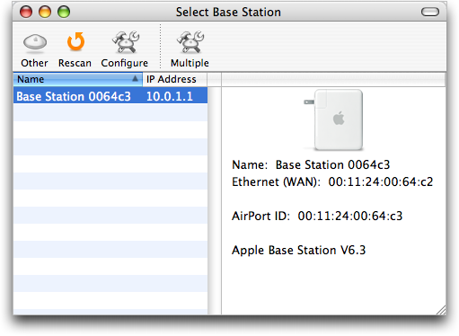The width and height of the screenshot is (459, 336).
Task: Click the Name: Base Station 0064c3 detail line
Action: tap(311, 165)
